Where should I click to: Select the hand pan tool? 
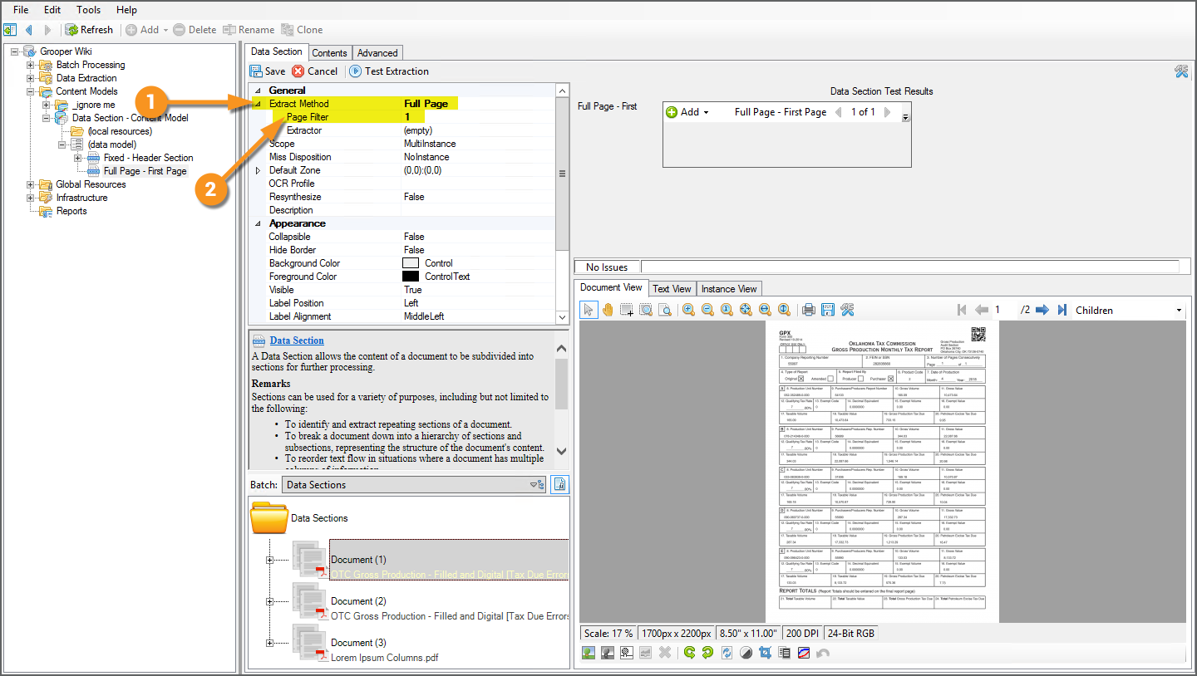(x=608, y=310)
